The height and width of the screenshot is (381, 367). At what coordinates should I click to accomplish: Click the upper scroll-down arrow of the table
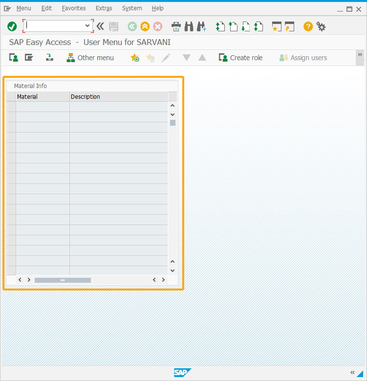pyautogui.click(x=173, y=114)
